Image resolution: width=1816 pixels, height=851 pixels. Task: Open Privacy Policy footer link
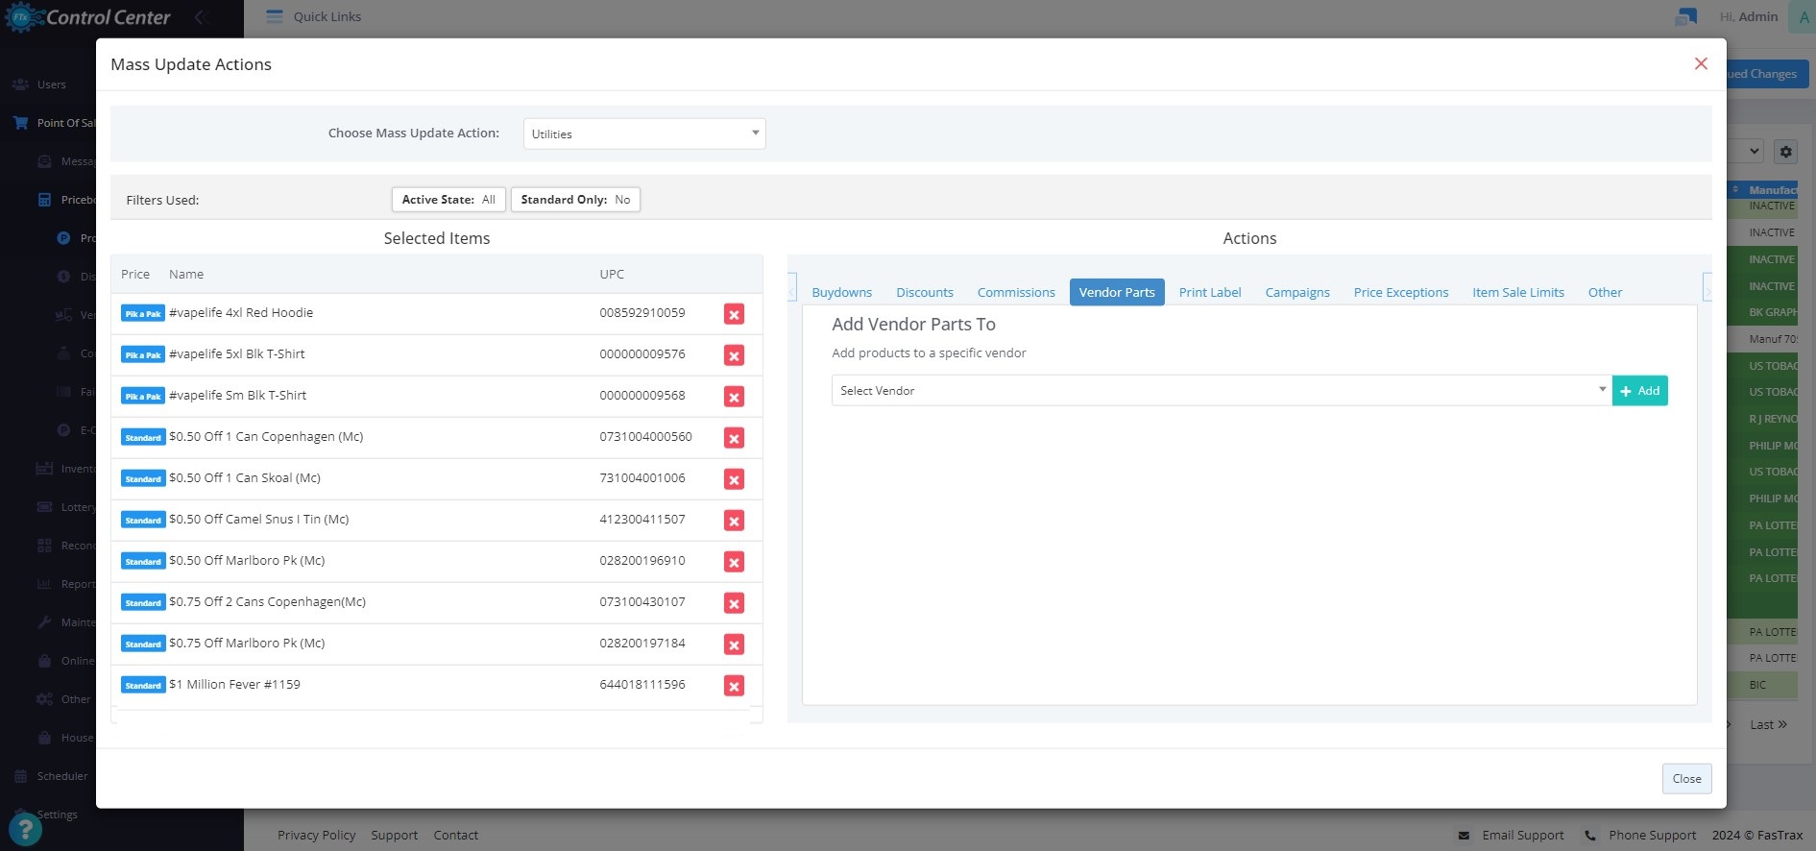click(316, 835)
